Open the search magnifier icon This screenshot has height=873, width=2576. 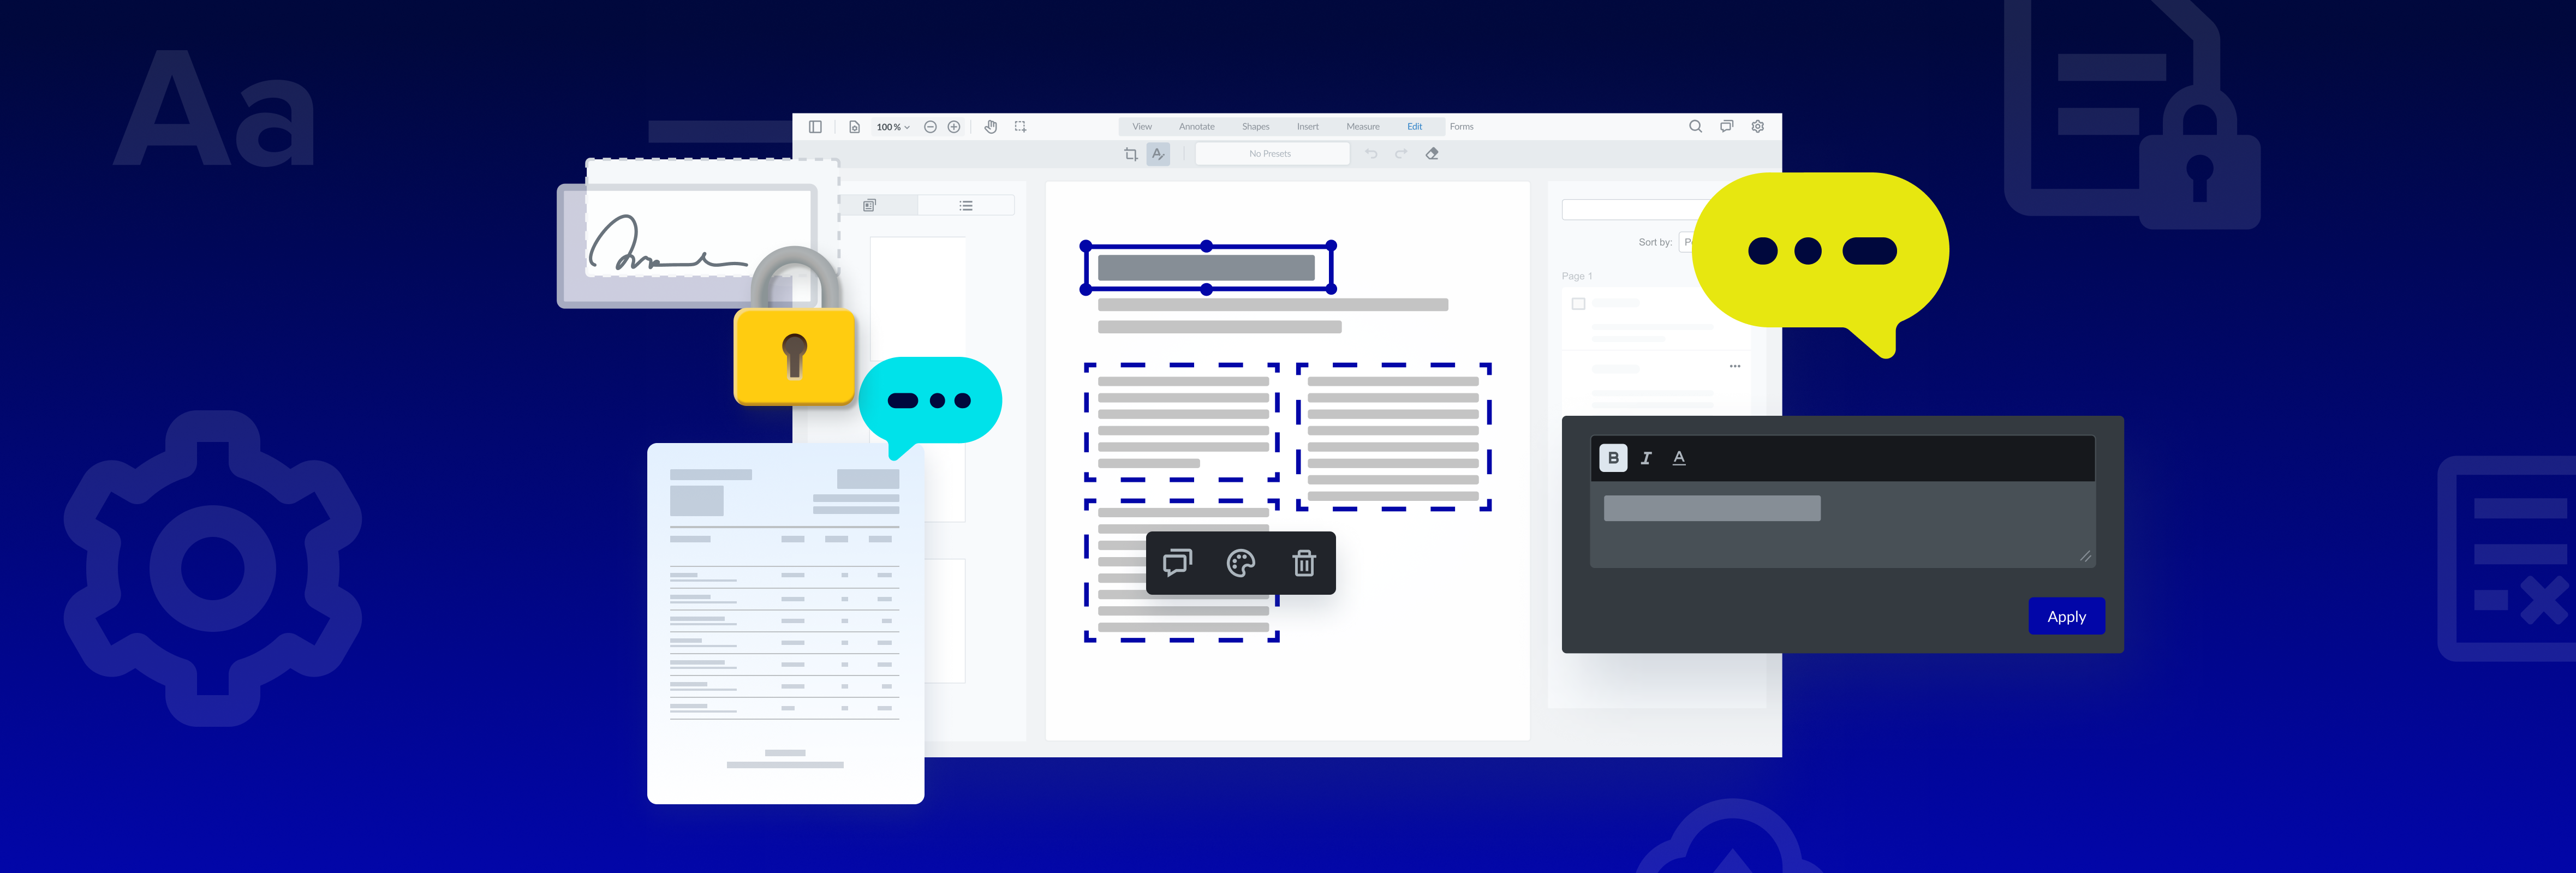[x=1695, y=126]
